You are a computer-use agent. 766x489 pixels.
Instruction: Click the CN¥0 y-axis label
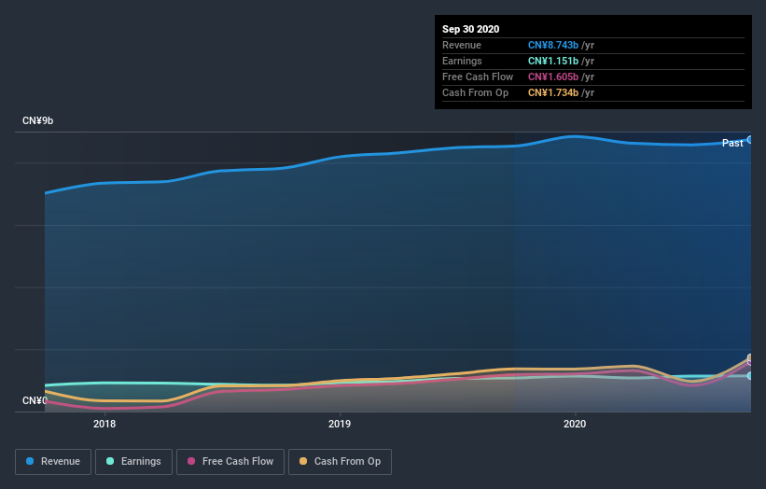(x=35, y=400)
